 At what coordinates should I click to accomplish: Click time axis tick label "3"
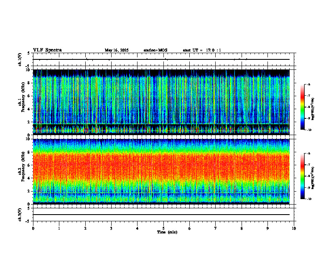(x=111, y=228)
